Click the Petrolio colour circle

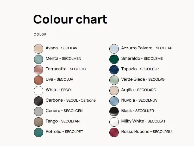[x=38, y=132]
